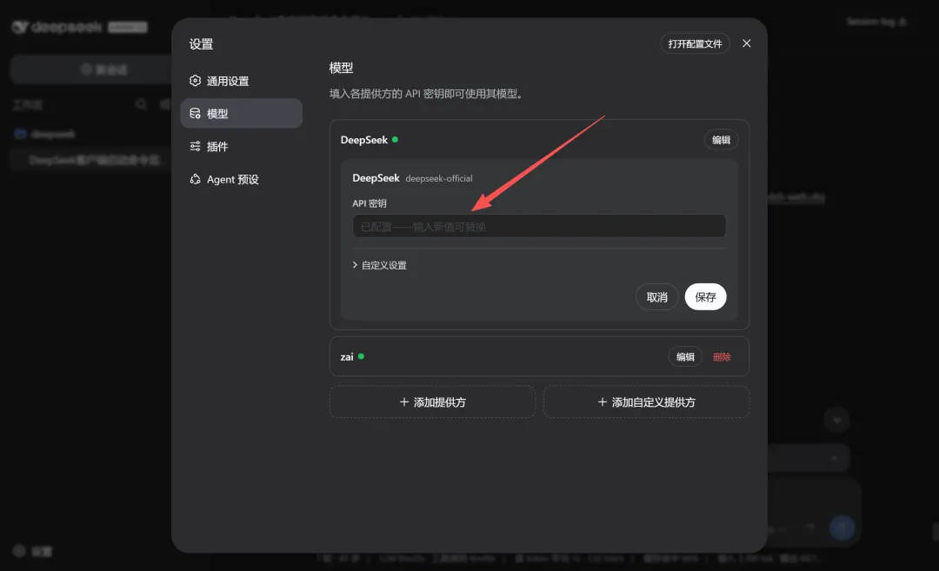The width and height of the screenshot is (939, 571).
Task: Select the 模型 settings tab
Action: pos(241,113)
